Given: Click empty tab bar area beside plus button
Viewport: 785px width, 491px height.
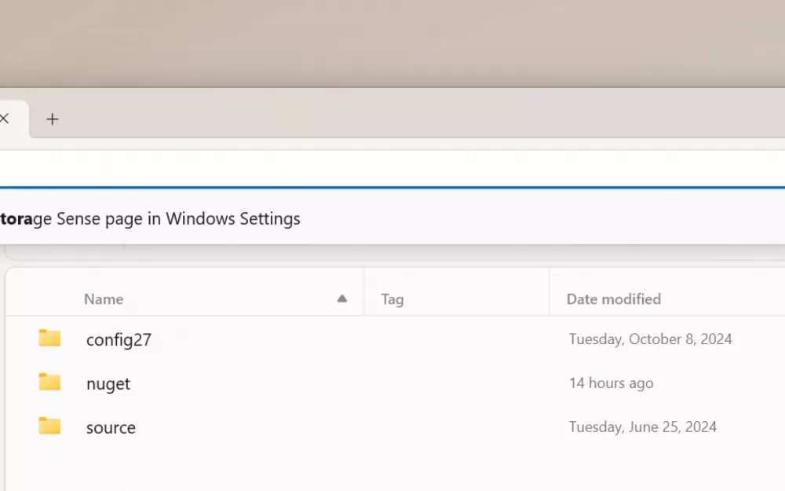Looking at the screenshot, I should click(x=392, y=119).
